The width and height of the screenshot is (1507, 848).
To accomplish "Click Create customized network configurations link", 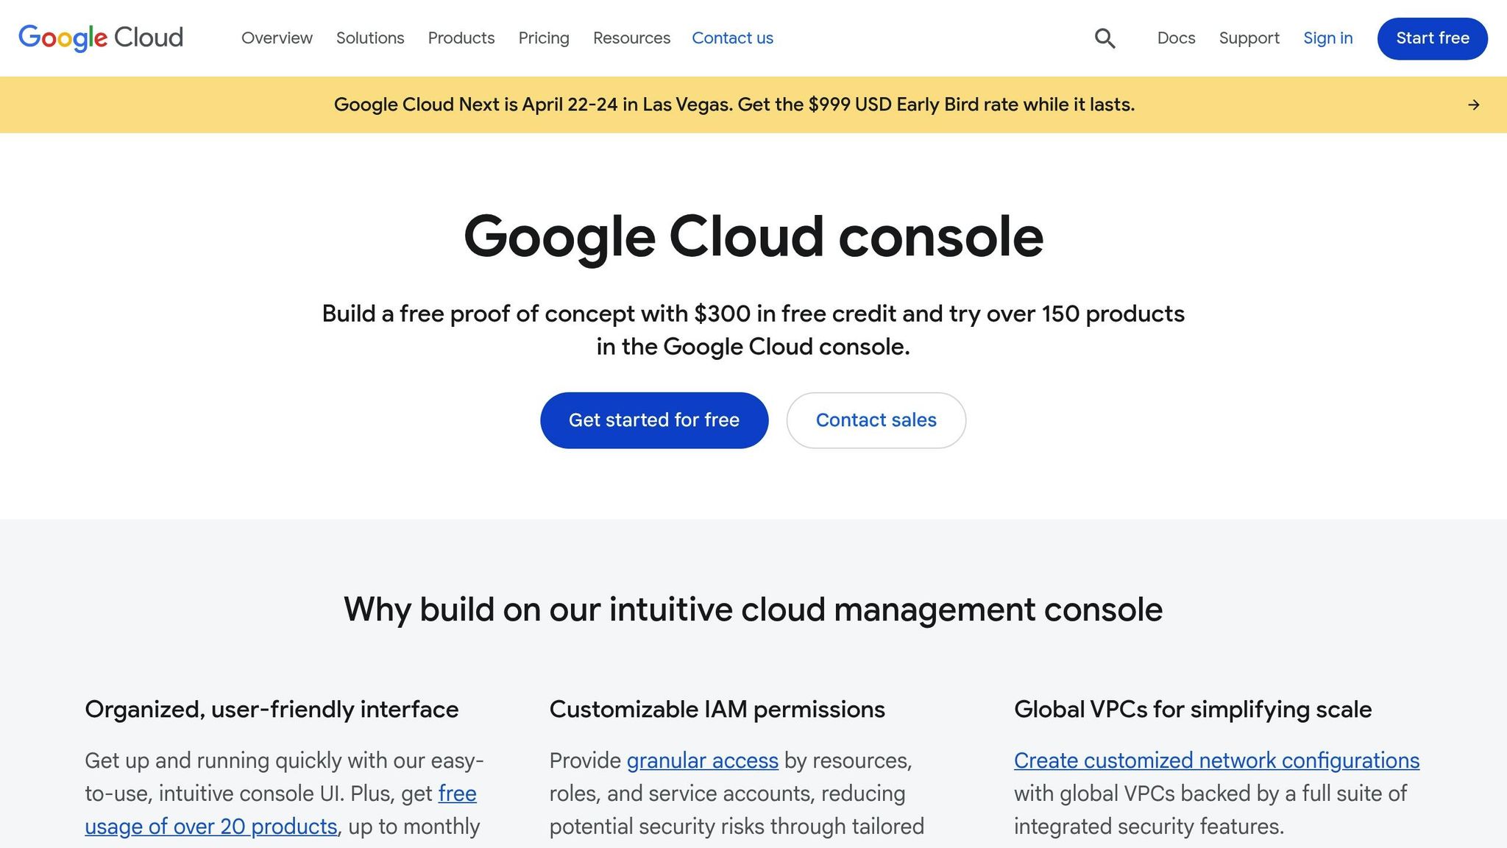I will (1216, 760).
